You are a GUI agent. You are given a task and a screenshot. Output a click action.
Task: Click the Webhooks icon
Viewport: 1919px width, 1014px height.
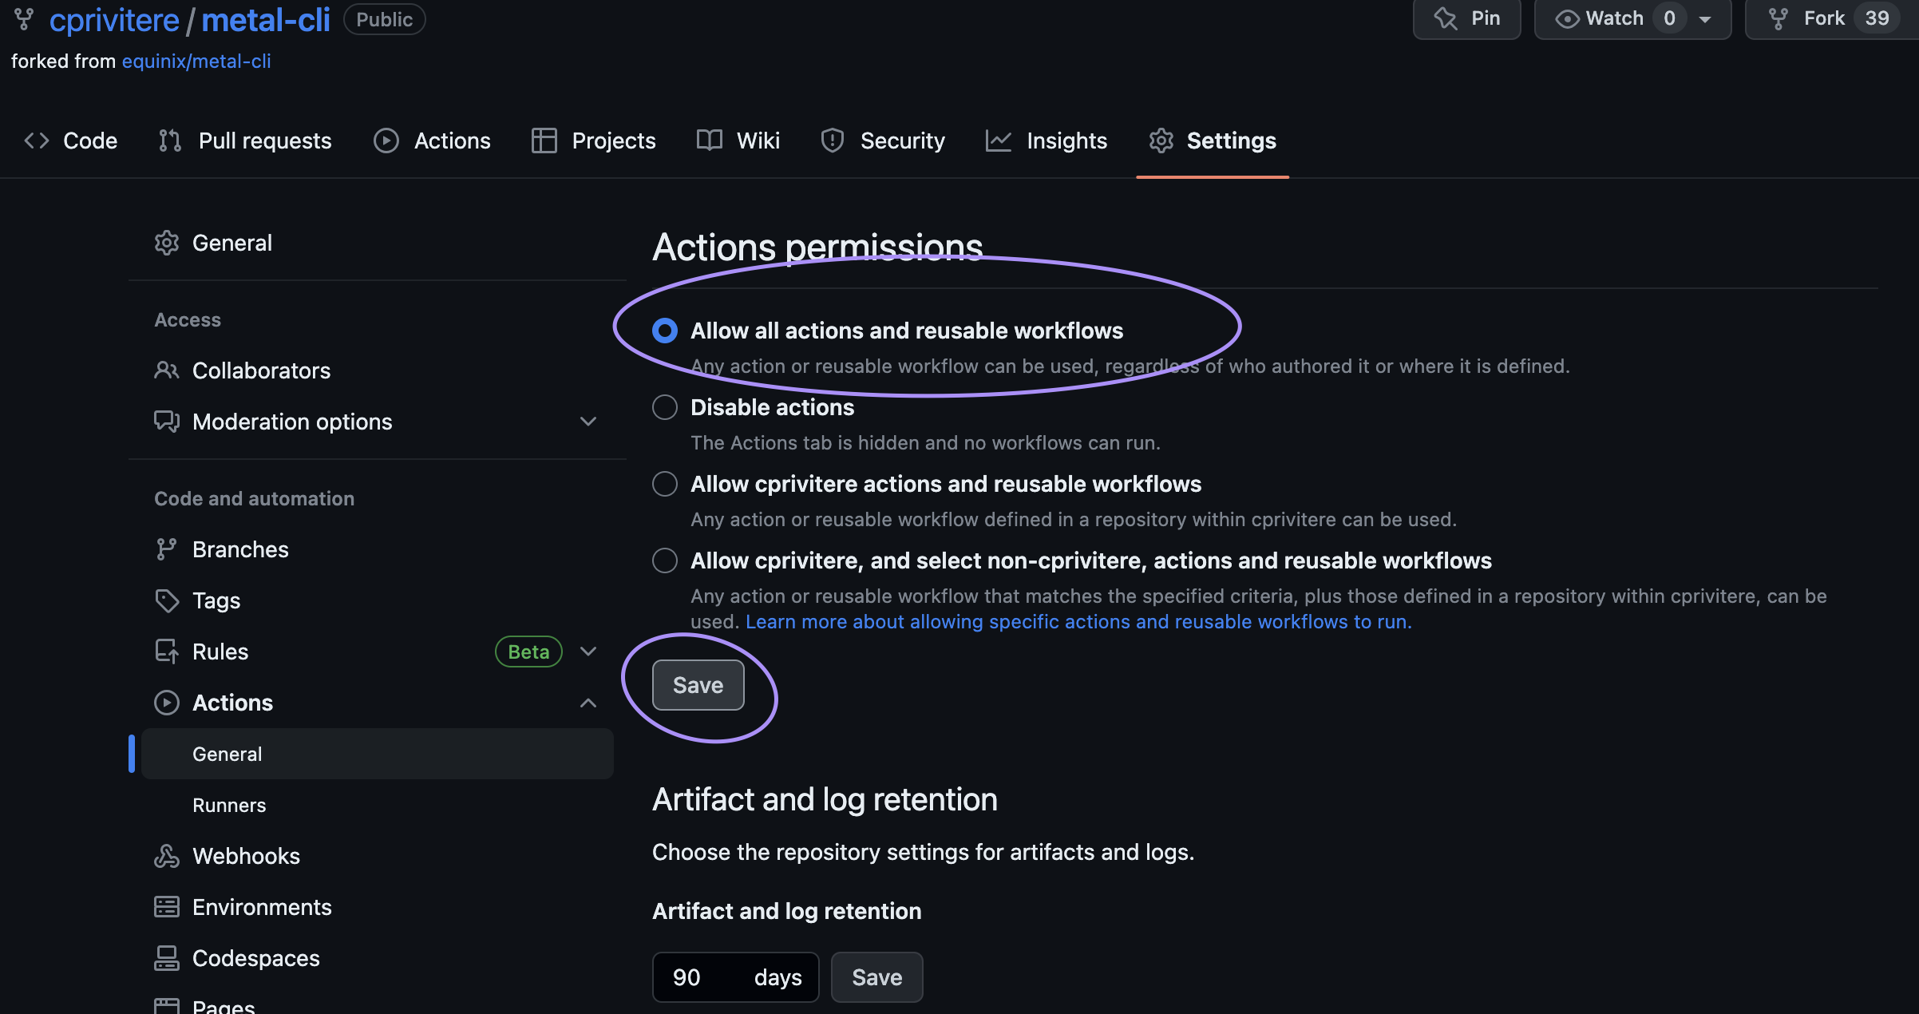click(x=167, y=856)
